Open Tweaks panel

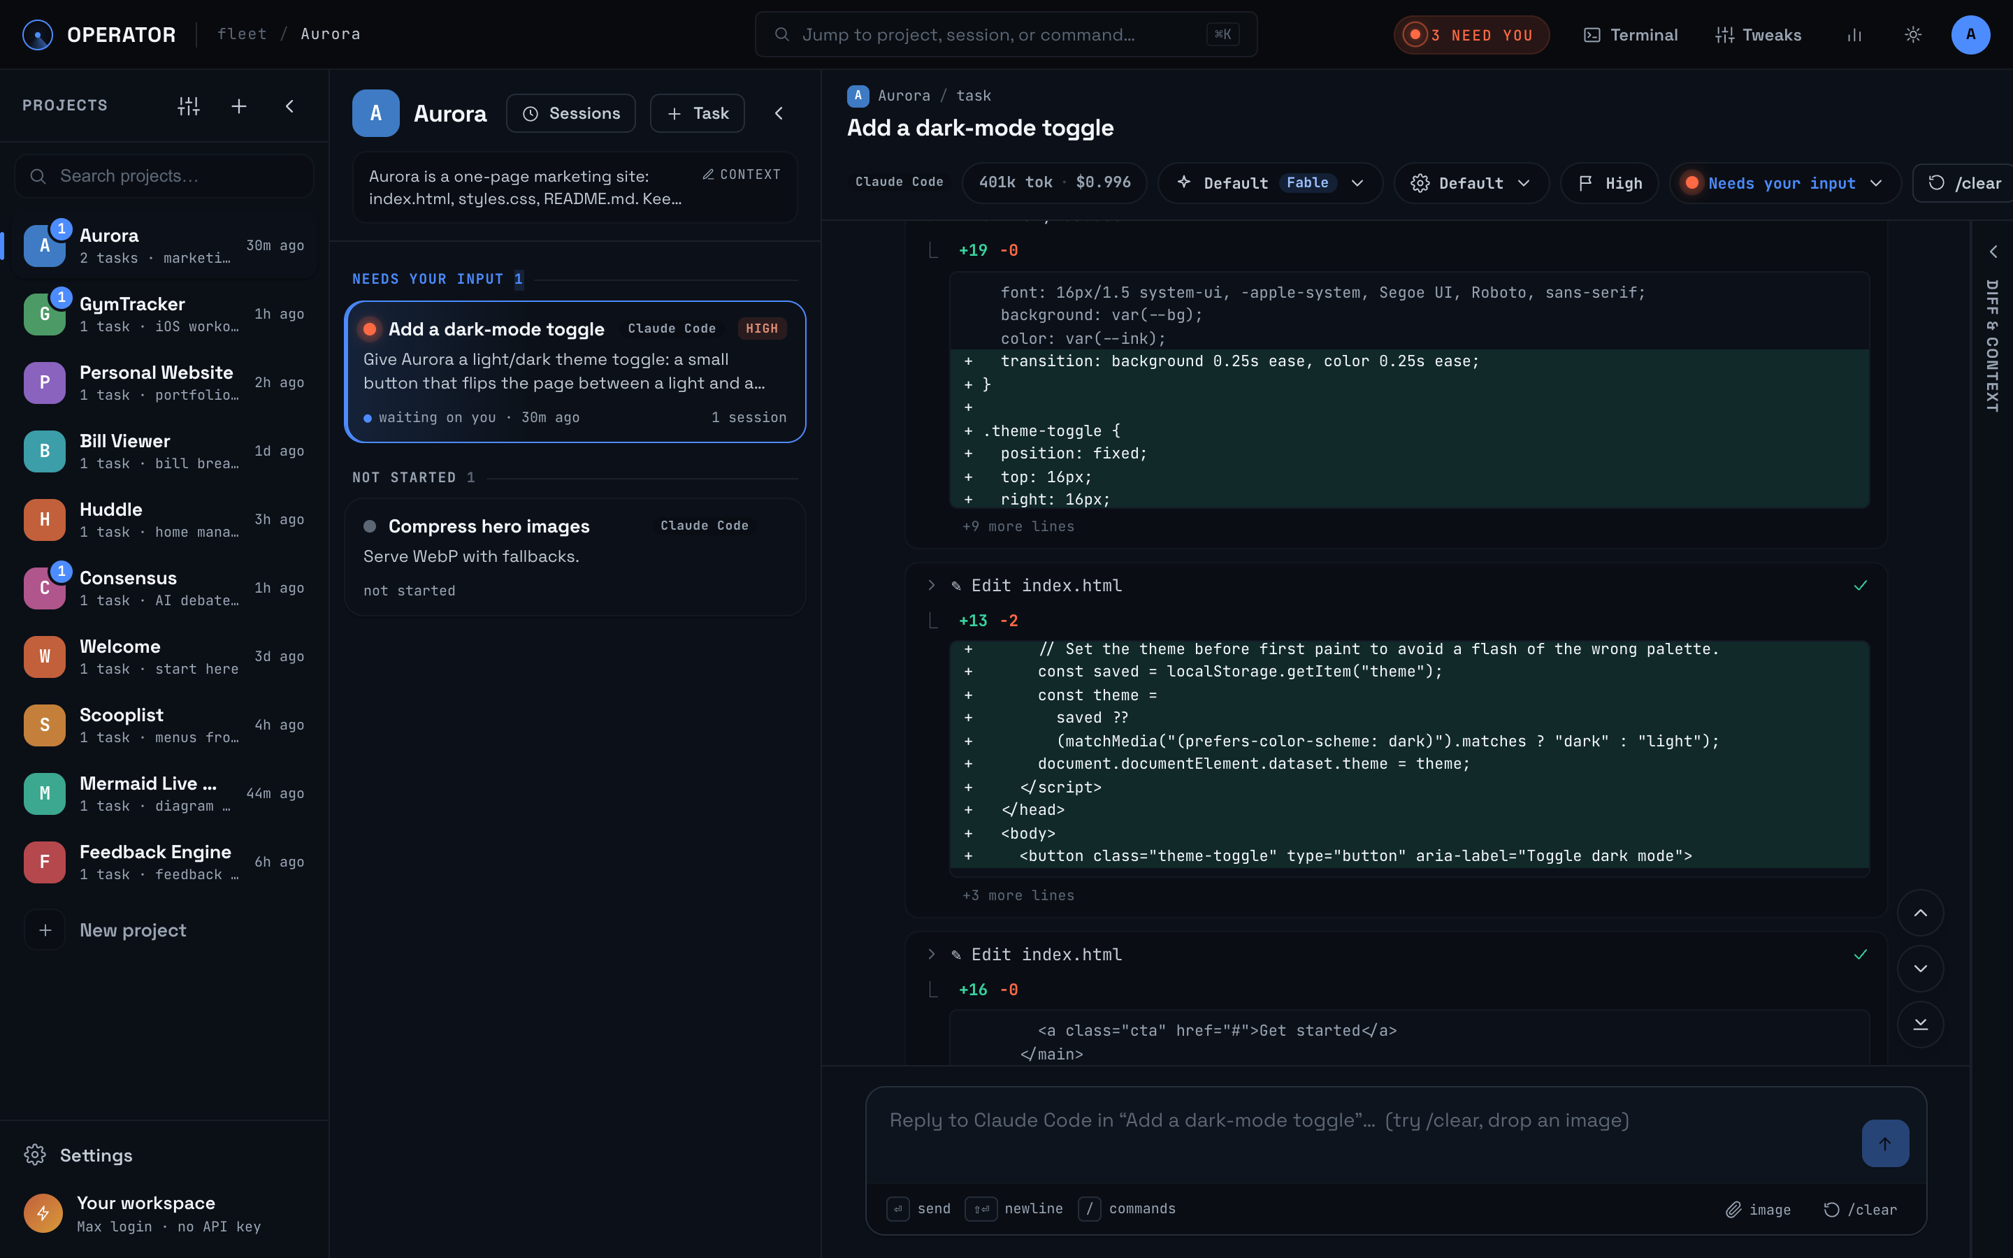pyautogui.click(x=1758, y=35)
